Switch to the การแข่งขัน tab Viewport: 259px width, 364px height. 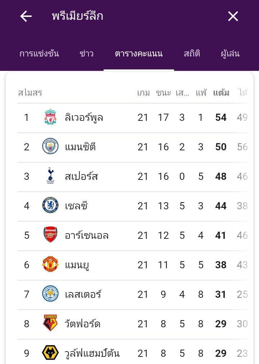click(39, 54)
